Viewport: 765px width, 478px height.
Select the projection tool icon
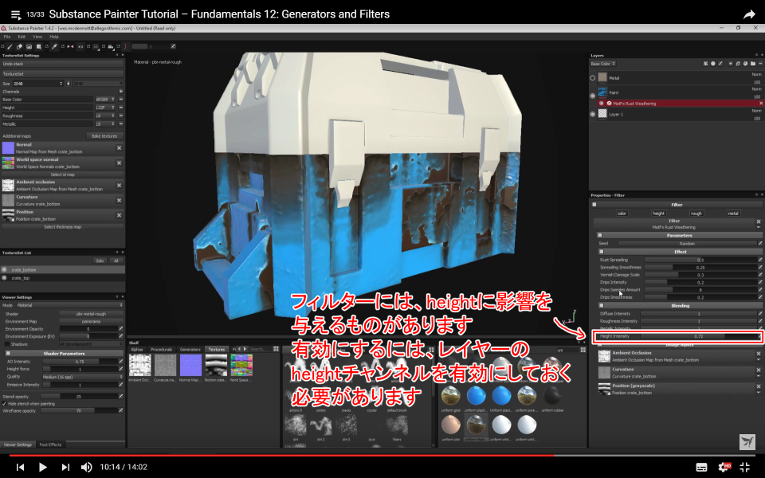(x=29, y=47)
